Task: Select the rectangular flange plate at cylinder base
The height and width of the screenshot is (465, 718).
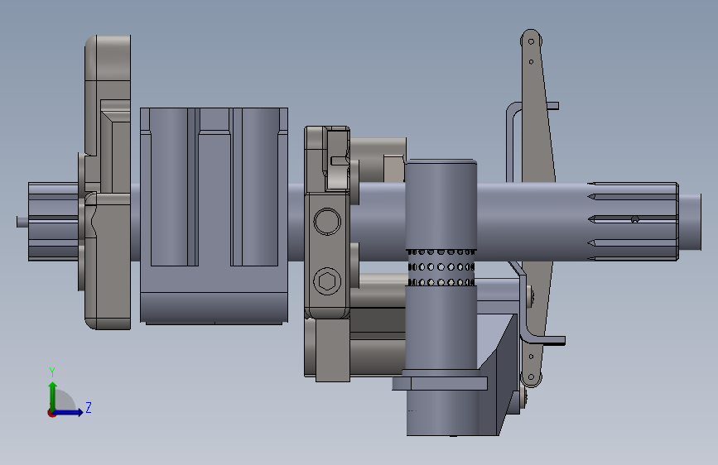Action: point(440,383)
